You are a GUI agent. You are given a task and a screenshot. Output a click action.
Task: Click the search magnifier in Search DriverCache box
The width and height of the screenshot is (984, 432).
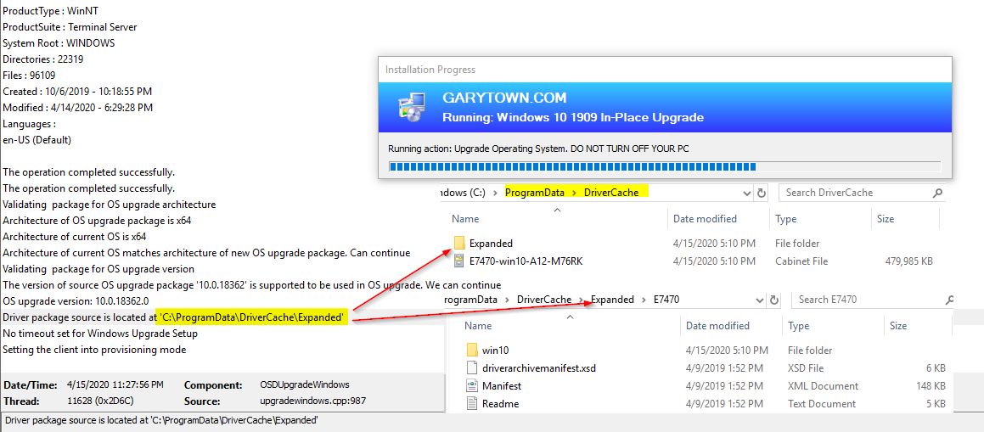(x=937, y=193)
